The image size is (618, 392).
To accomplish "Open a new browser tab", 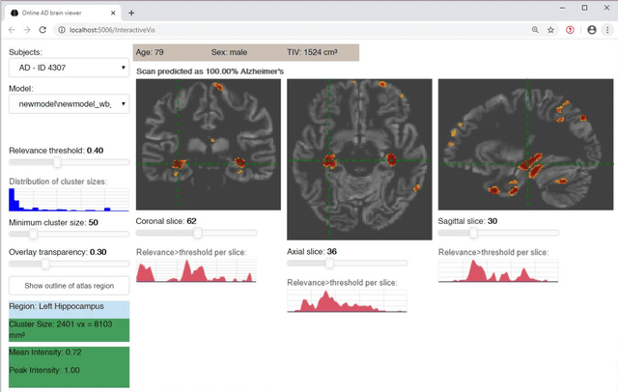I will tap(131, 12).
